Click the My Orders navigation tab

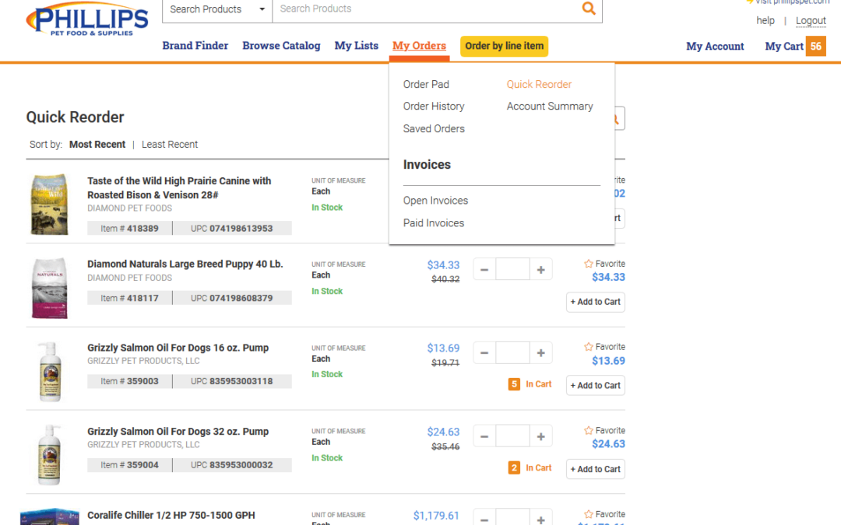click(x=419, y=46)
